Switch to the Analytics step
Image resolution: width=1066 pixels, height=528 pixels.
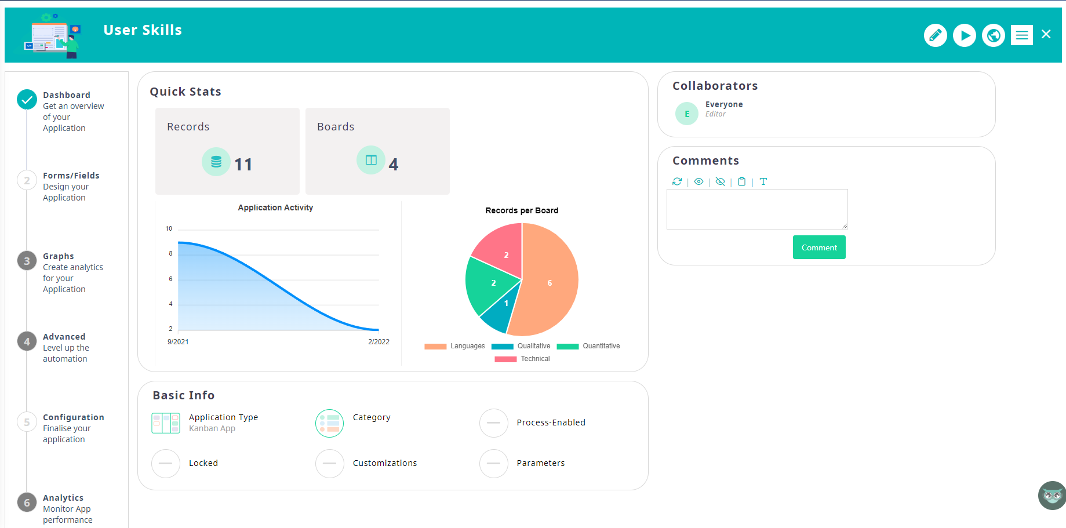[x=63, y=497]
